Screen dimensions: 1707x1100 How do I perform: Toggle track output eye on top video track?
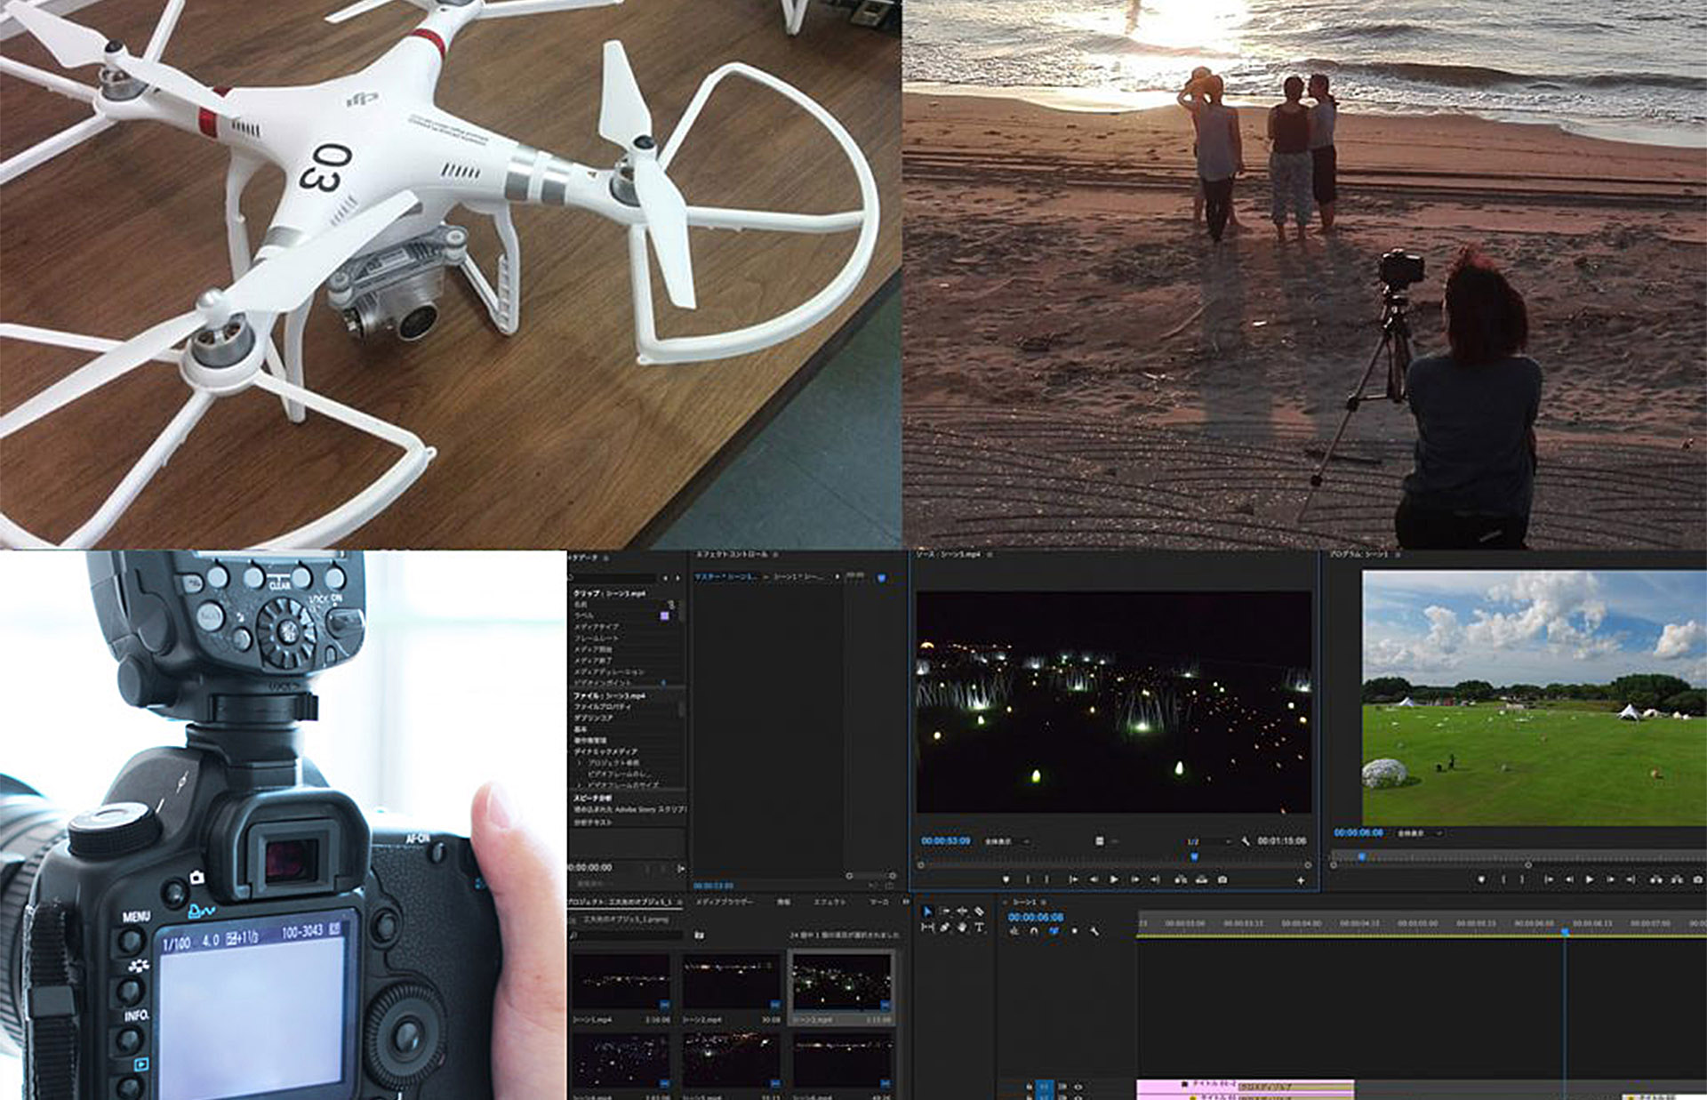click(1078, 1087)
